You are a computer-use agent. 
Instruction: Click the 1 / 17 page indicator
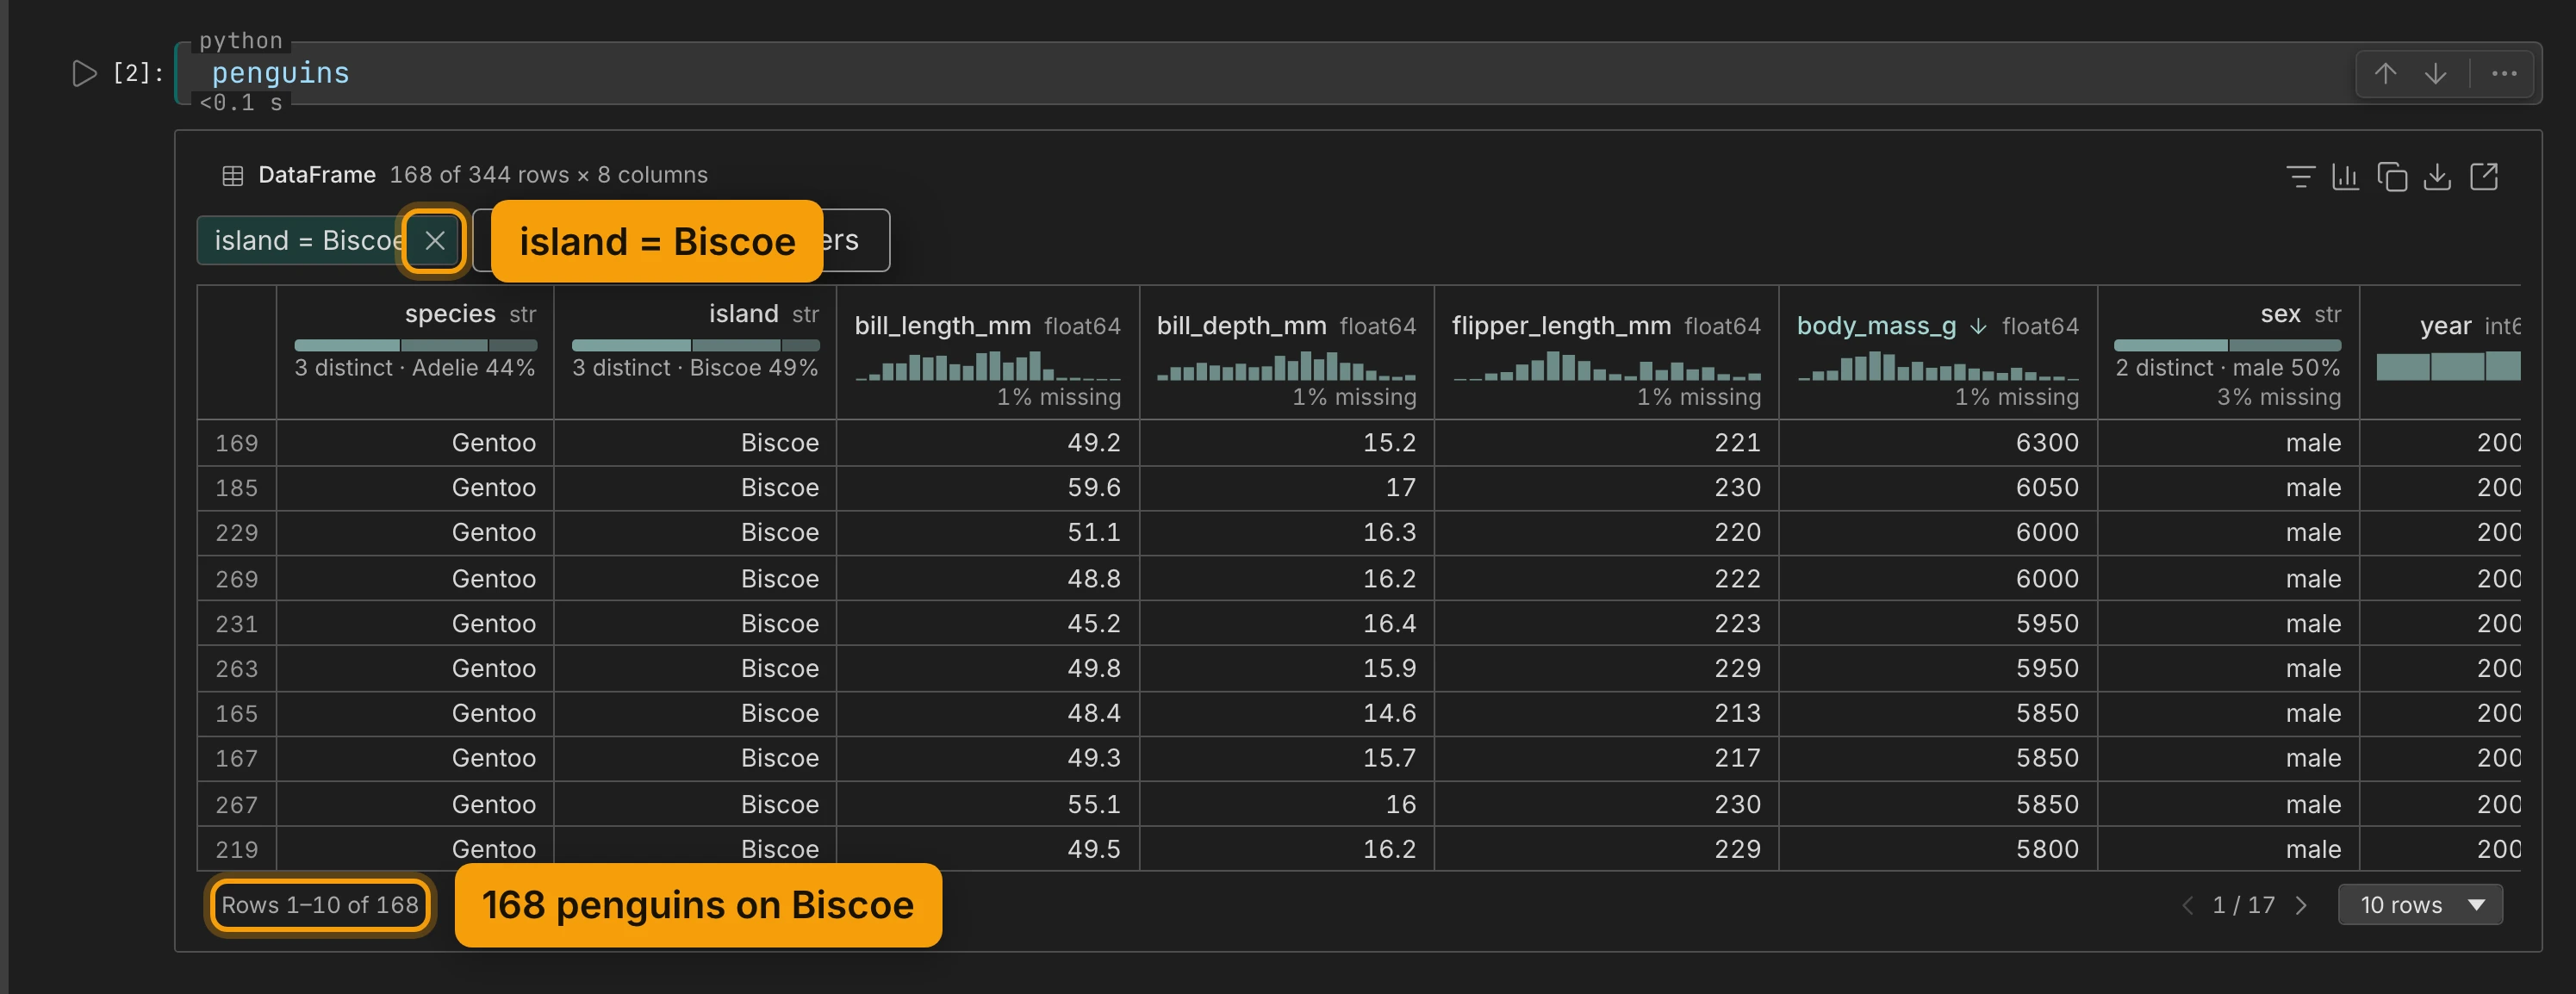pyautogui.click(x=2243, y=905)
